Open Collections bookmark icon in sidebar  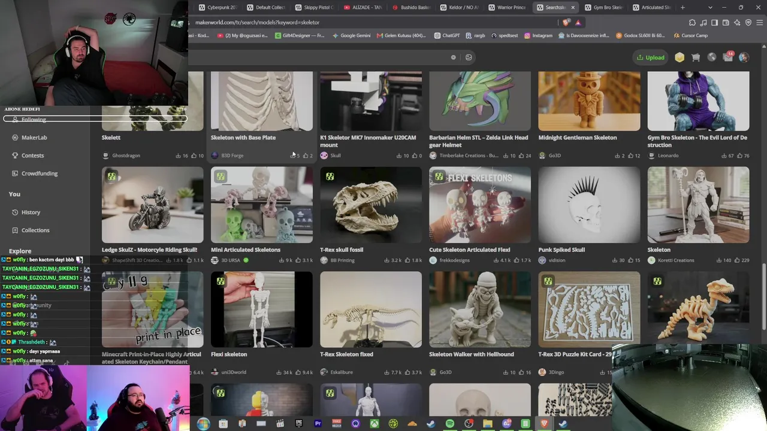click(x=16, y=230)
